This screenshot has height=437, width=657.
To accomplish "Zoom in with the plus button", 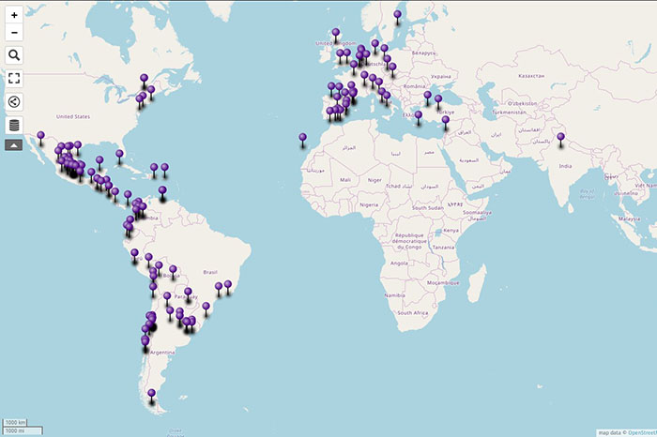I will pos(14,16).
